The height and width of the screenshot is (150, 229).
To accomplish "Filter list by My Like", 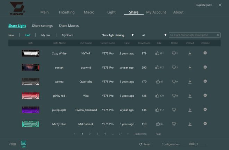I will (x=46, y=35).
